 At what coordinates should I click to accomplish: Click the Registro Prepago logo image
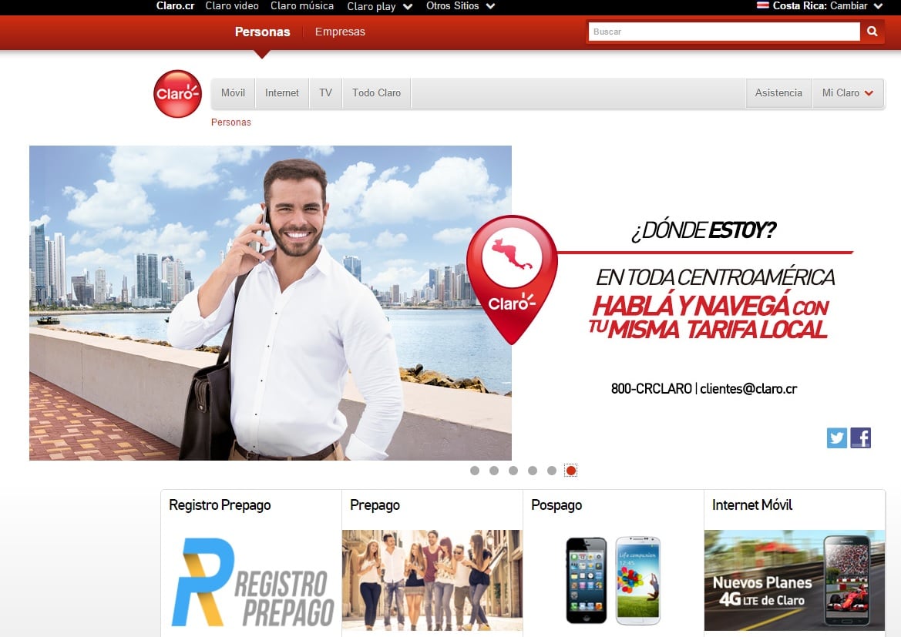coord(250,582)
